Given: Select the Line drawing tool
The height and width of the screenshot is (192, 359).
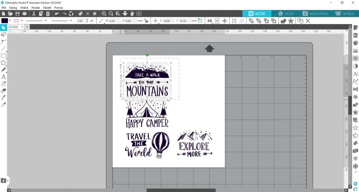Looking at the screenshot, I should (x=4, y=49).
